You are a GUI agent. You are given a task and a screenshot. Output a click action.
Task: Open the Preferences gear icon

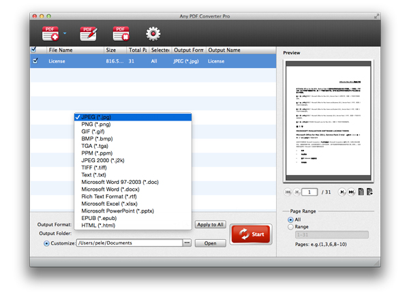click(153, 33)
